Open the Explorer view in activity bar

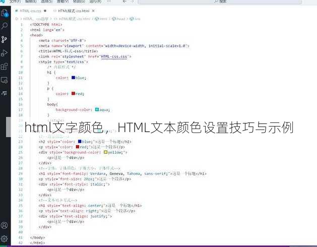coord(4,13)
